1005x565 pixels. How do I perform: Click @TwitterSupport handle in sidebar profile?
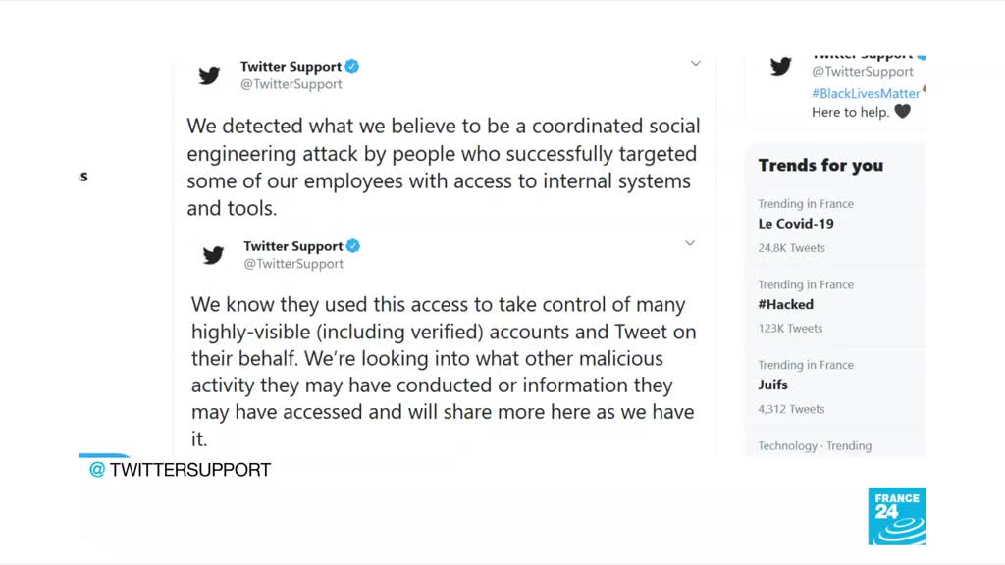(x=863, y=72)
